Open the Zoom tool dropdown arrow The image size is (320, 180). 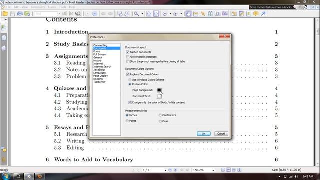(x=142, y=14)
